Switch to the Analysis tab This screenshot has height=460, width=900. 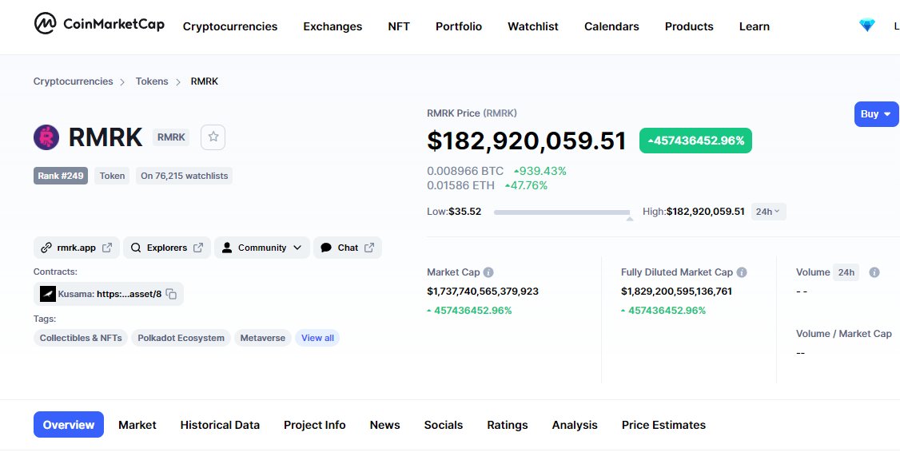pyautogui.click(x=575, y=425)
